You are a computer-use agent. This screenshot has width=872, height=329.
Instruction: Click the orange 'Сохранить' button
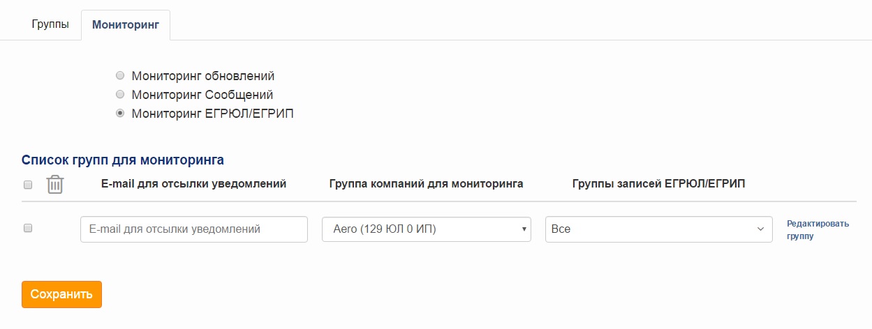(61, 294)
